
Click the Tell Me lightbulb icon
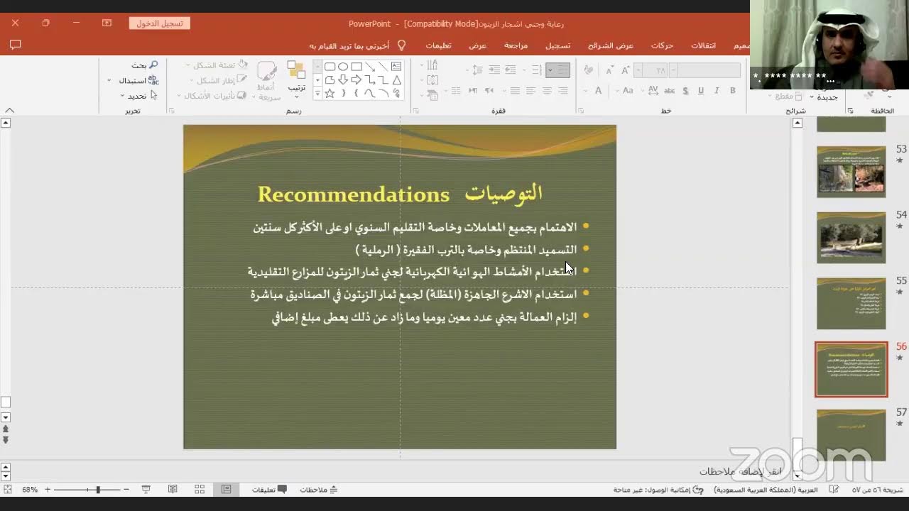point(401,45)
